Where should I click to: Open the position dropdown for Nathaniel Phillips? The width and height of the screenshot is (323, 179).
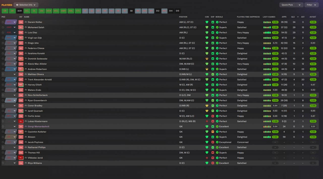pyautogui.click(x=15, y=147)
